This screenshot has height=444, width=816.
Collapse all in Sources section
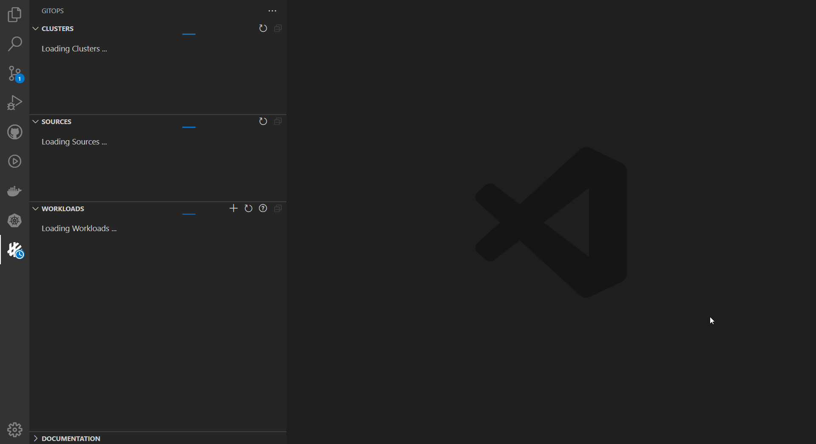[278, 122]
